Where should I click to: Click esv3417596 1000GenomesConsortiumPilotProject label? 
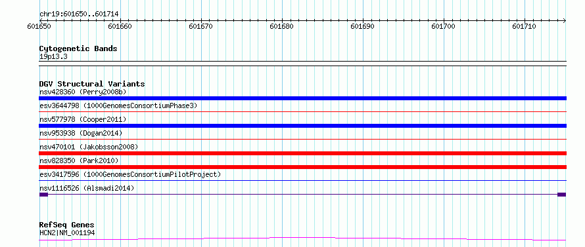pos(130,174)
